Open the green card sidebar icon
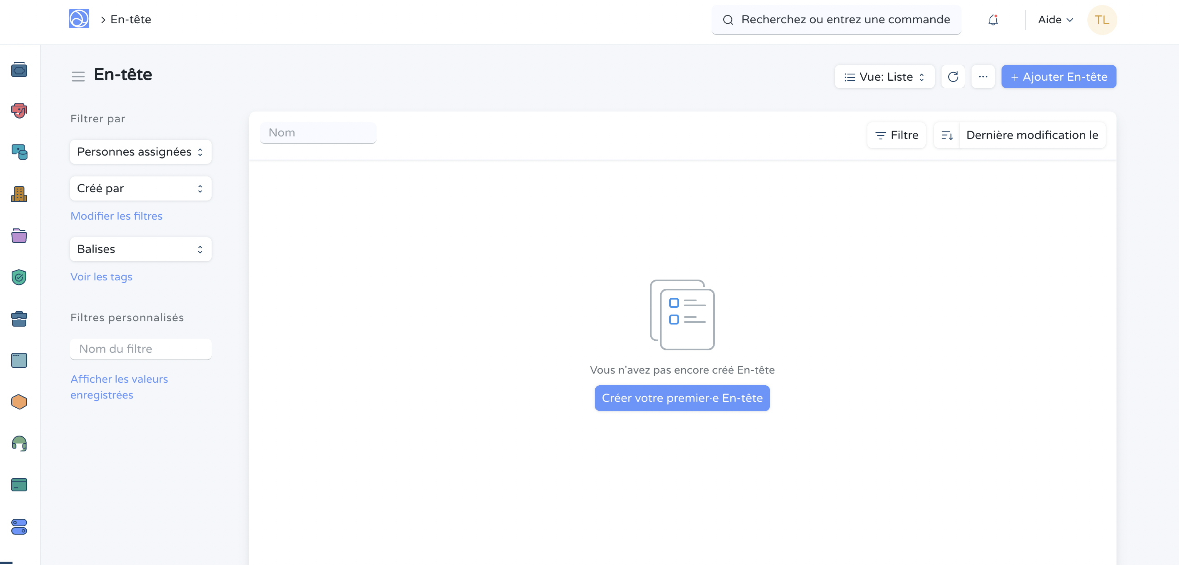Screen dimensions: 1179x565 point(19,485)
